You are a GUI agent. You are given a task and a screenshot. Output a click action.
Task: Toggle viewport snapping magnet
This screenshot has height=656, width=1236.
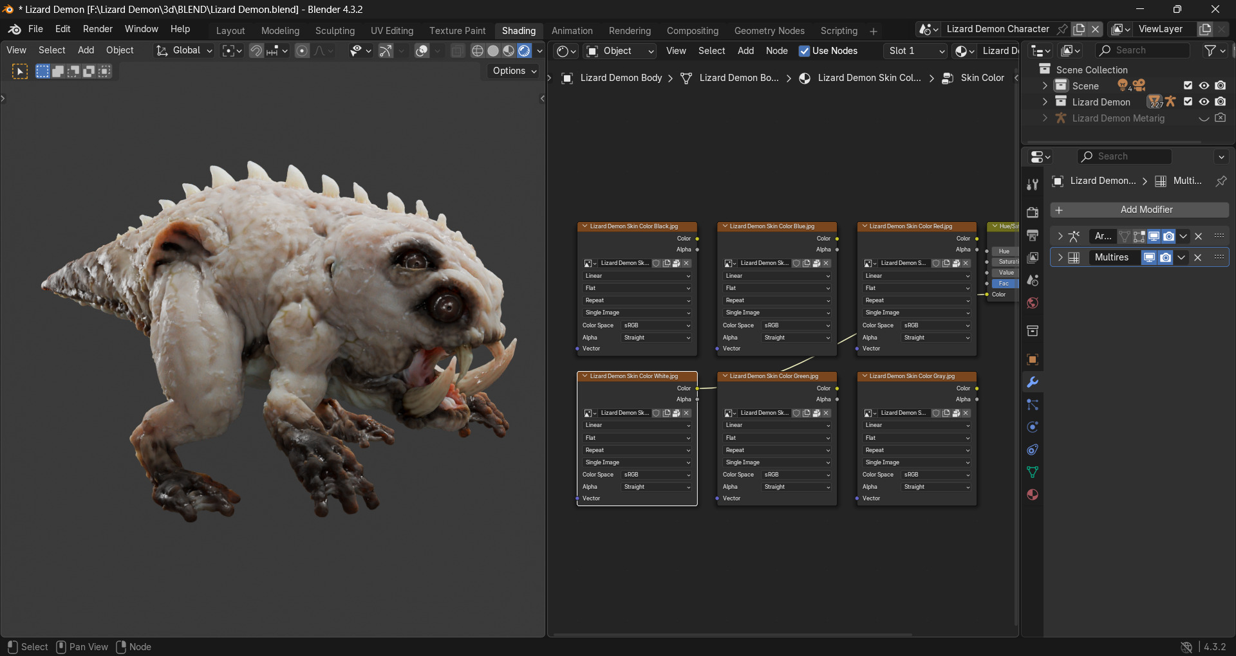[x=256, y=51]
